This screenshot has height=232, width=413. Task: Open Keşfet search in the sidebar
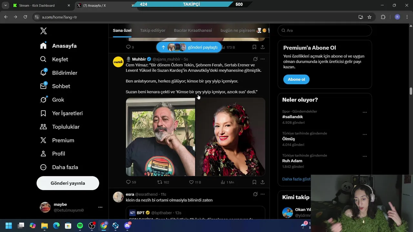click(x=43, y=59)
